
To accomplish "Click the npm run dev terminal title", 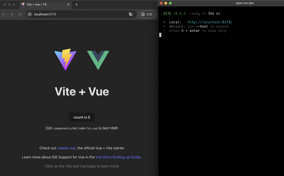I will click(x=245, y=3).
